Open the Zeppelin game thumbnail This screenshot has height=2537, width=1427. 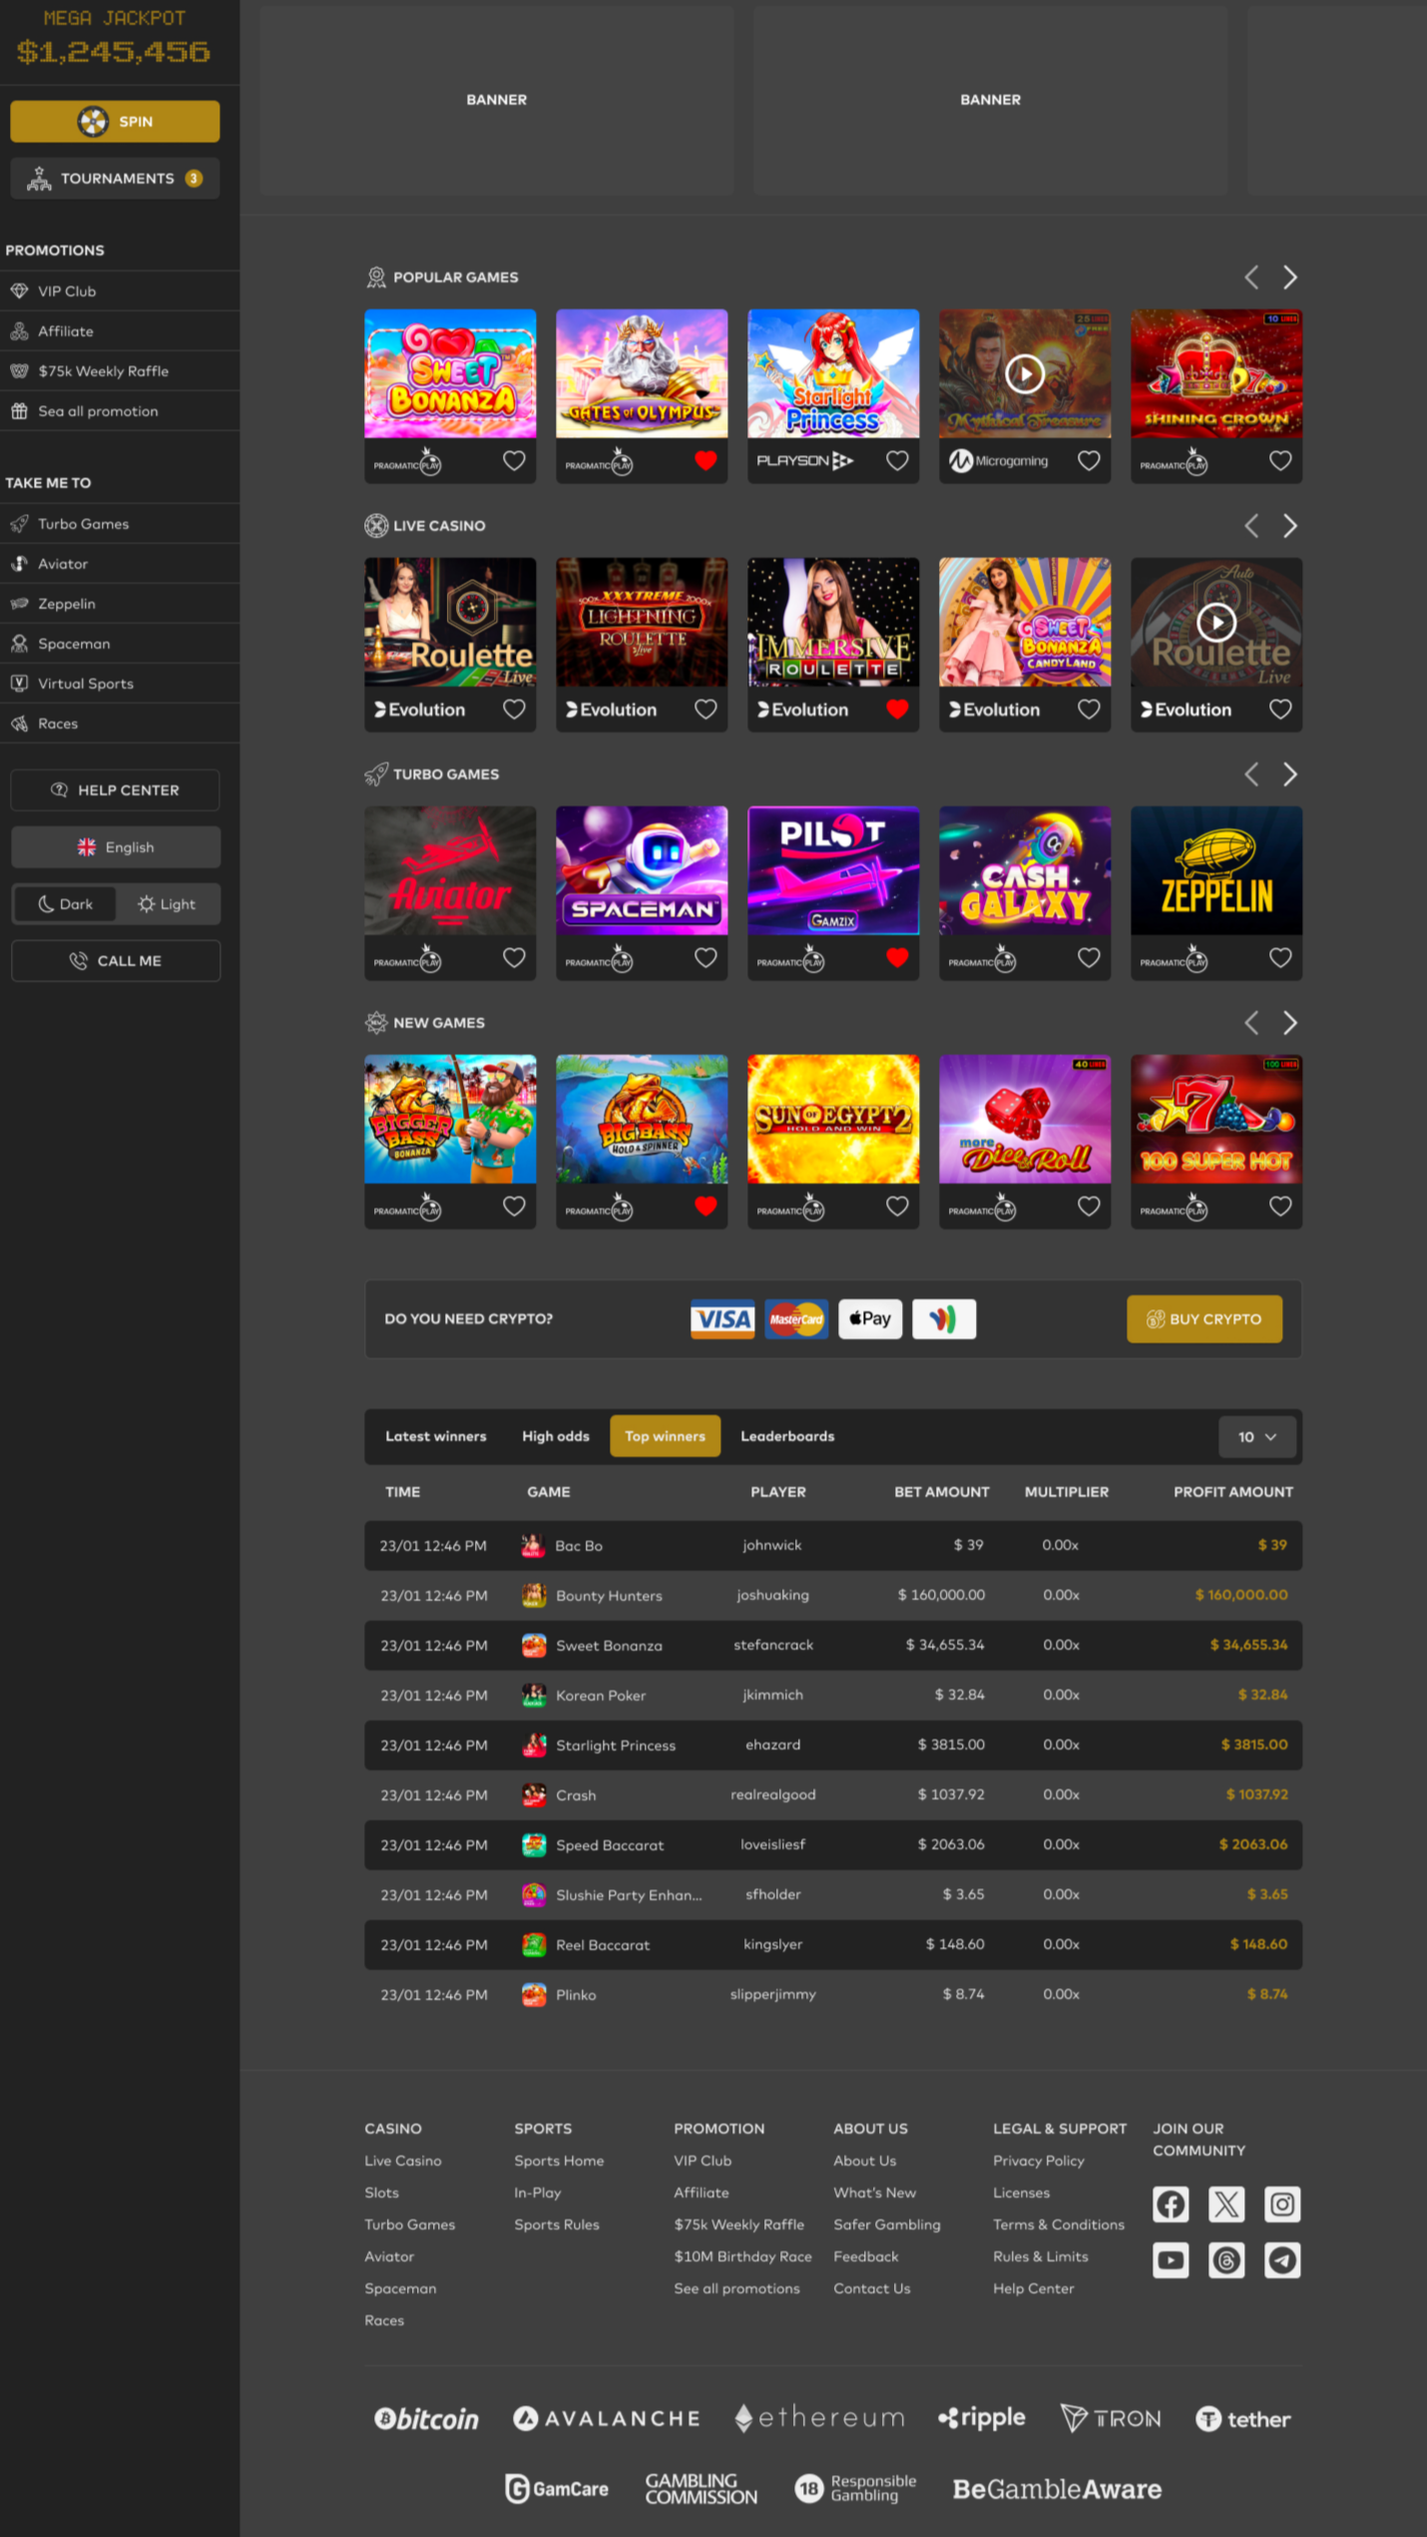pyautogui.click(x=1215, y=870)
